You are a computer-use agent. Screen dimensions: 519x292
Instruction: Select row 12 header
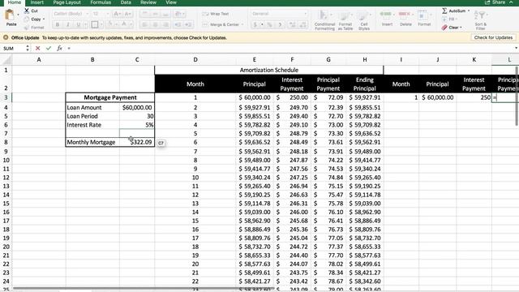[x=6, y=178]
